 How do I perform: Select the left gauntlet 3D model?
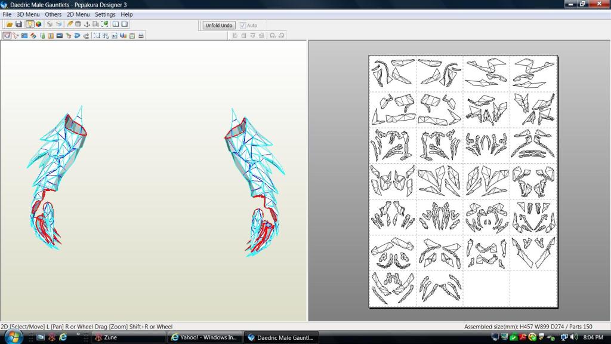tap(57, 177)
